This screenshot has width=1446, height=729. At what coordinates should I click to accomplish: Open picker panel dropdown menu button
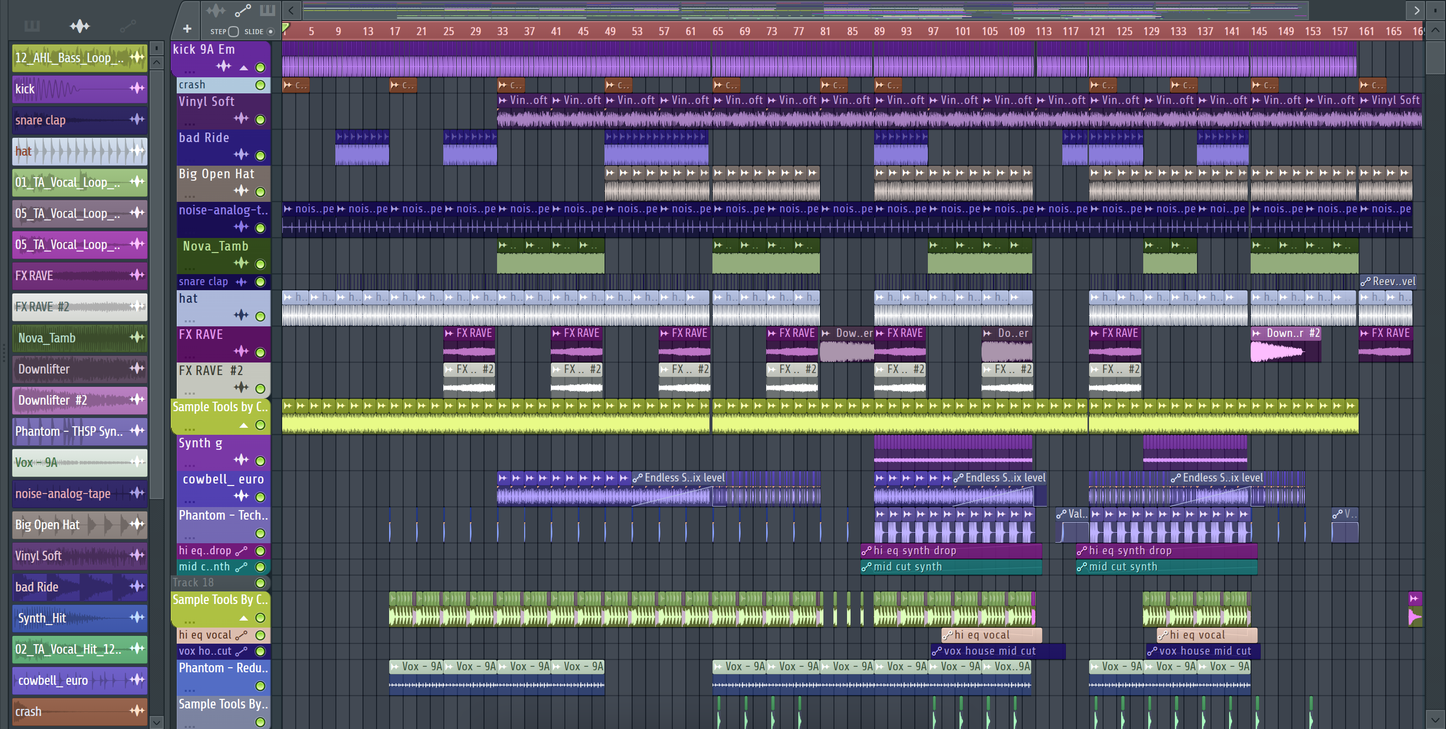point(157,48)
